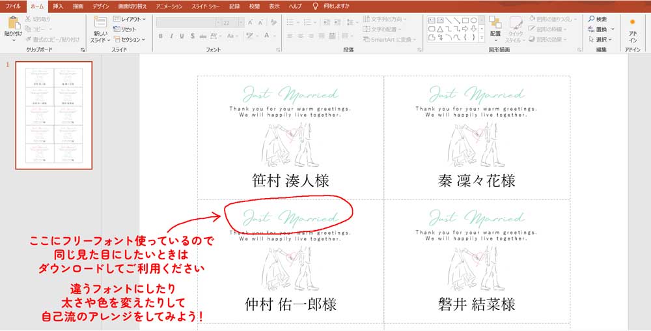The height and width of the screenshot is (331, 651).
Task: Open the Insert (挿入) ribbon tab
Action: (58, 6)
